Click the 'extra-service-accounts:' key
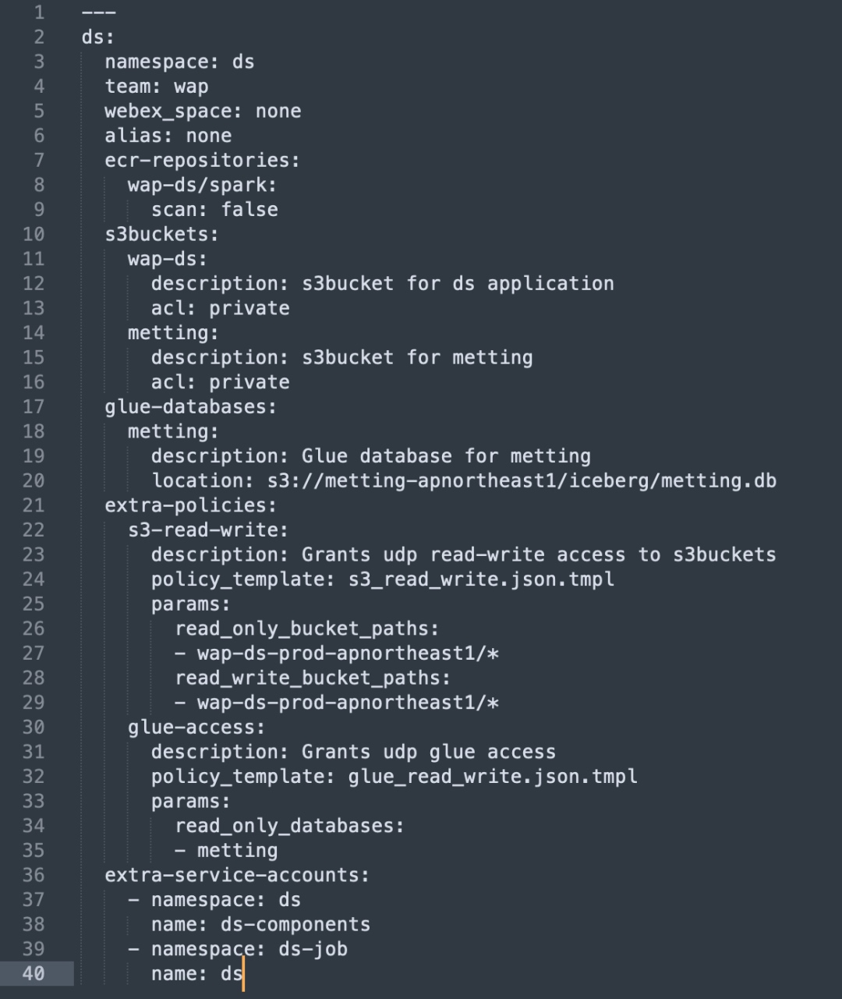842x999 pixels. click(238, 875)
